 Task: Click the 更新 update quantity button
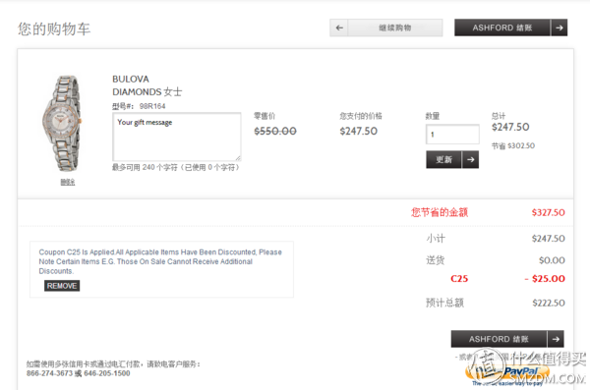[443, 160]
